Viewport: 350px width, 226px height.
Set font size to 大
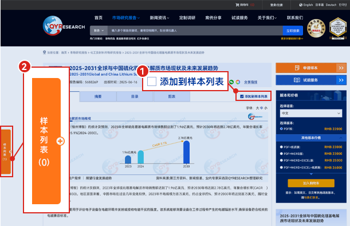(x=257, y=108)
